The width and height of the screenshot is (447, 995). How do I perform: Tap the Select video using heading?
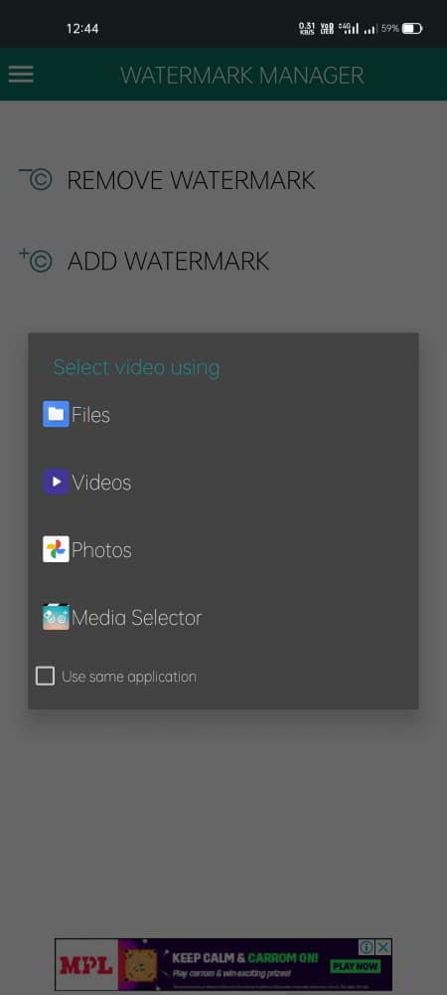[137, 367]
